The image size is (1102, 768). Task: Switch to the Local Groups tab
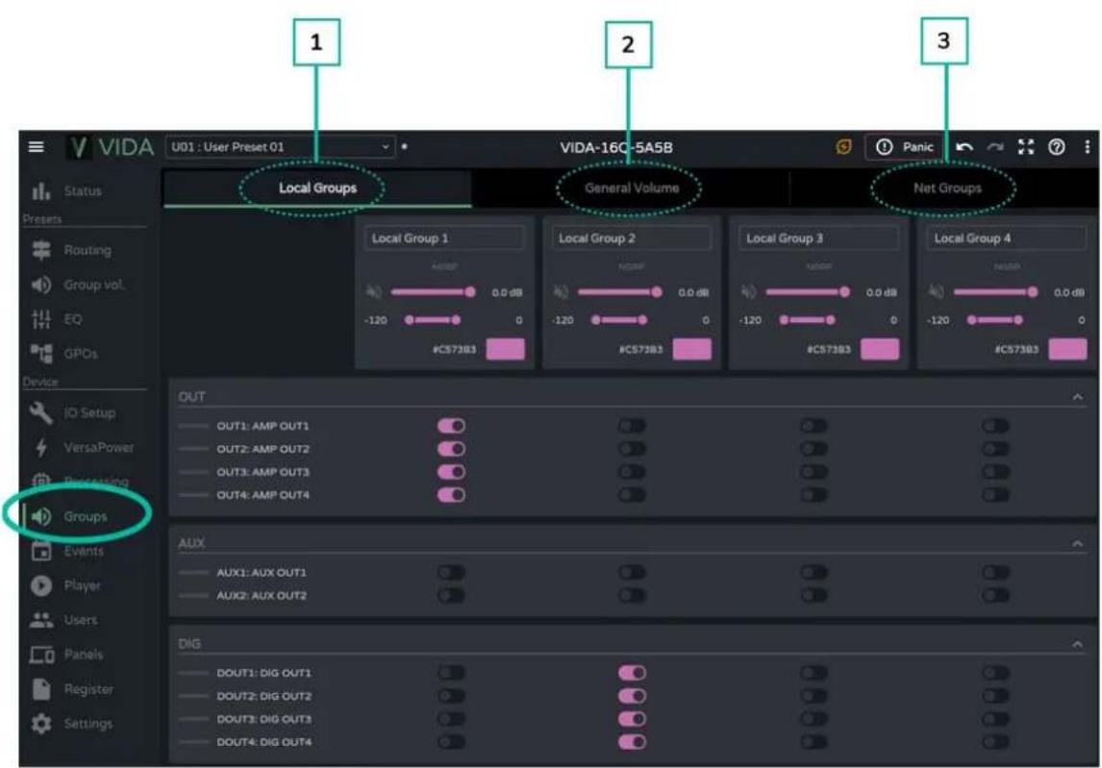tap(317, 188)
